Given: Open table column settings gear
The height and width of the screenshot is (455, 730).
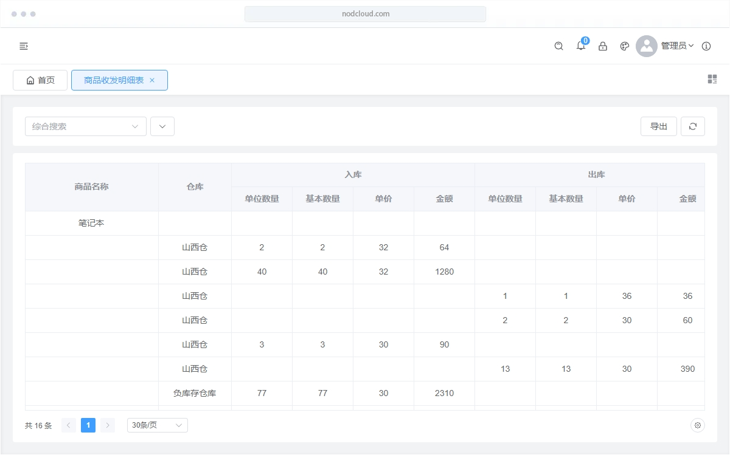Looking at the screenshot, I should pyautogui.click(x=698, y=425).
